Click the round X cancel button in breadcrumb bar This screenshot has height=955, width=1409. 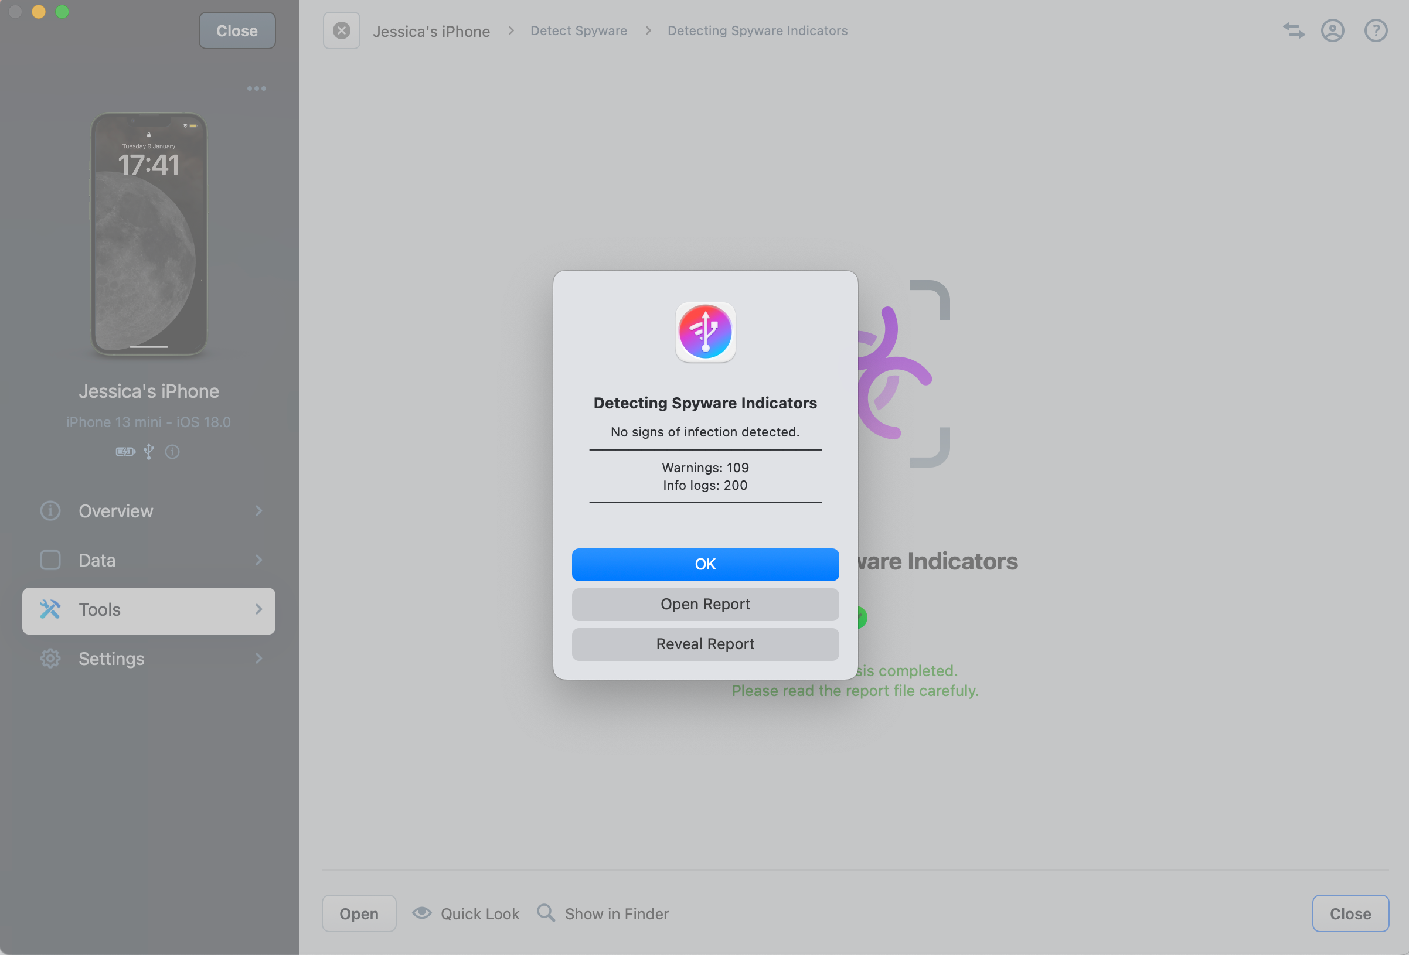click(341, 30)
